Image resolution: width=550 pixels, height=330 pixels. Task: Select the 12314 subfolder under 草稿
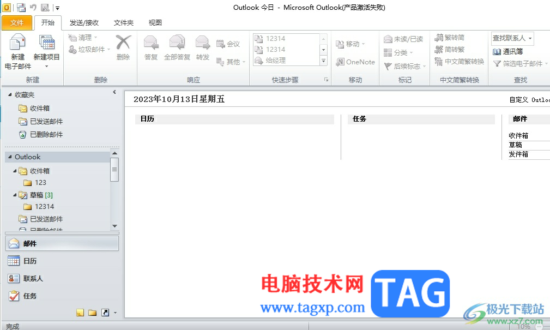pyautogui.click(x=39, y=206)
